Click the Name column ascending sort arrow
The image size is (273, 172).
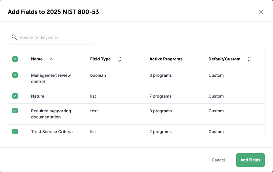[x=52, y=59]
